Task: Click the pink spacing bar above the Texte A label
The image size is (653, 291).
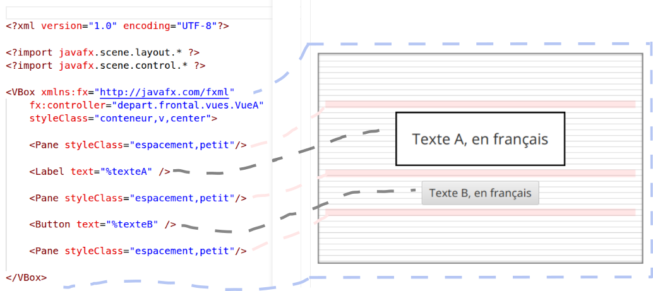Action: point(480,104)
